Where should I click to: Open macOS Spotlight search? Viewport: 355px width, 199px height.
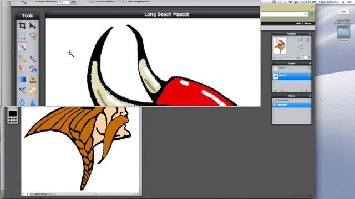(343, 2)
